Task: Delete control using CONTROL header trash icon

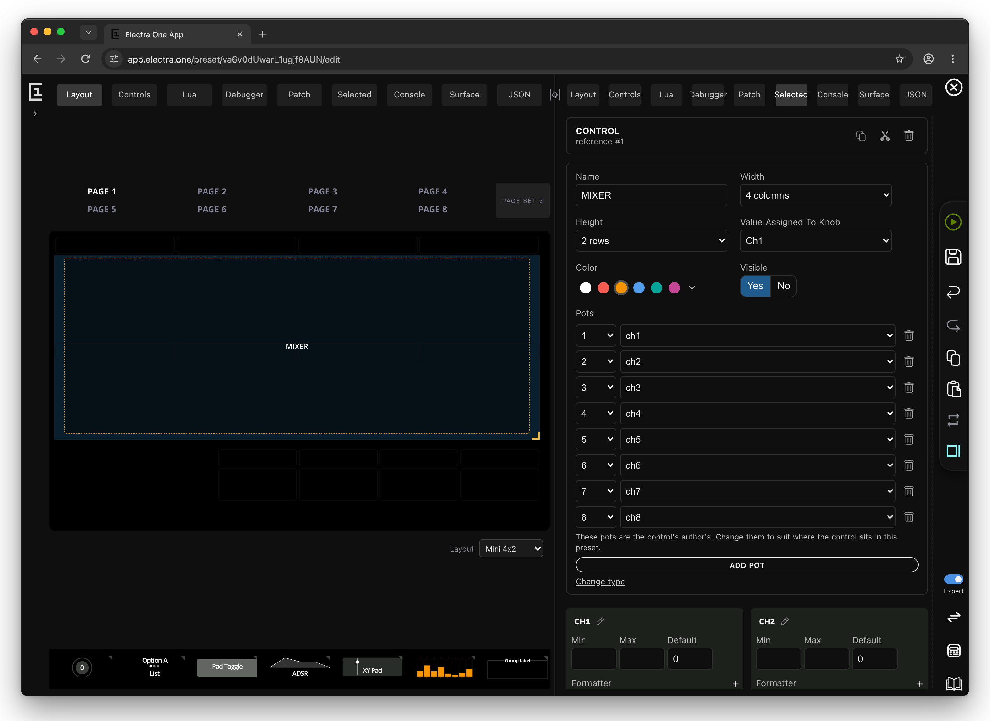Action: pyautogui.click(x=909, y=136)
